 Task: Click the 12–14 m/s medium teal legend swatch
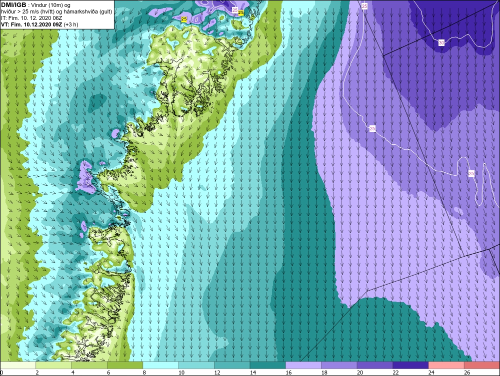232,365
